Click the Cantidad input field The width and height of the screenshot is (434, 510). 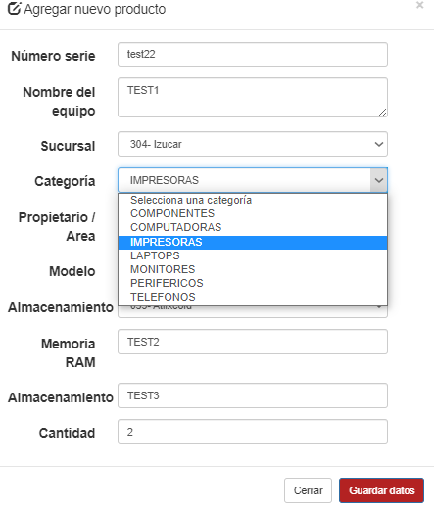pyautogui.click(x=253, y=432)
